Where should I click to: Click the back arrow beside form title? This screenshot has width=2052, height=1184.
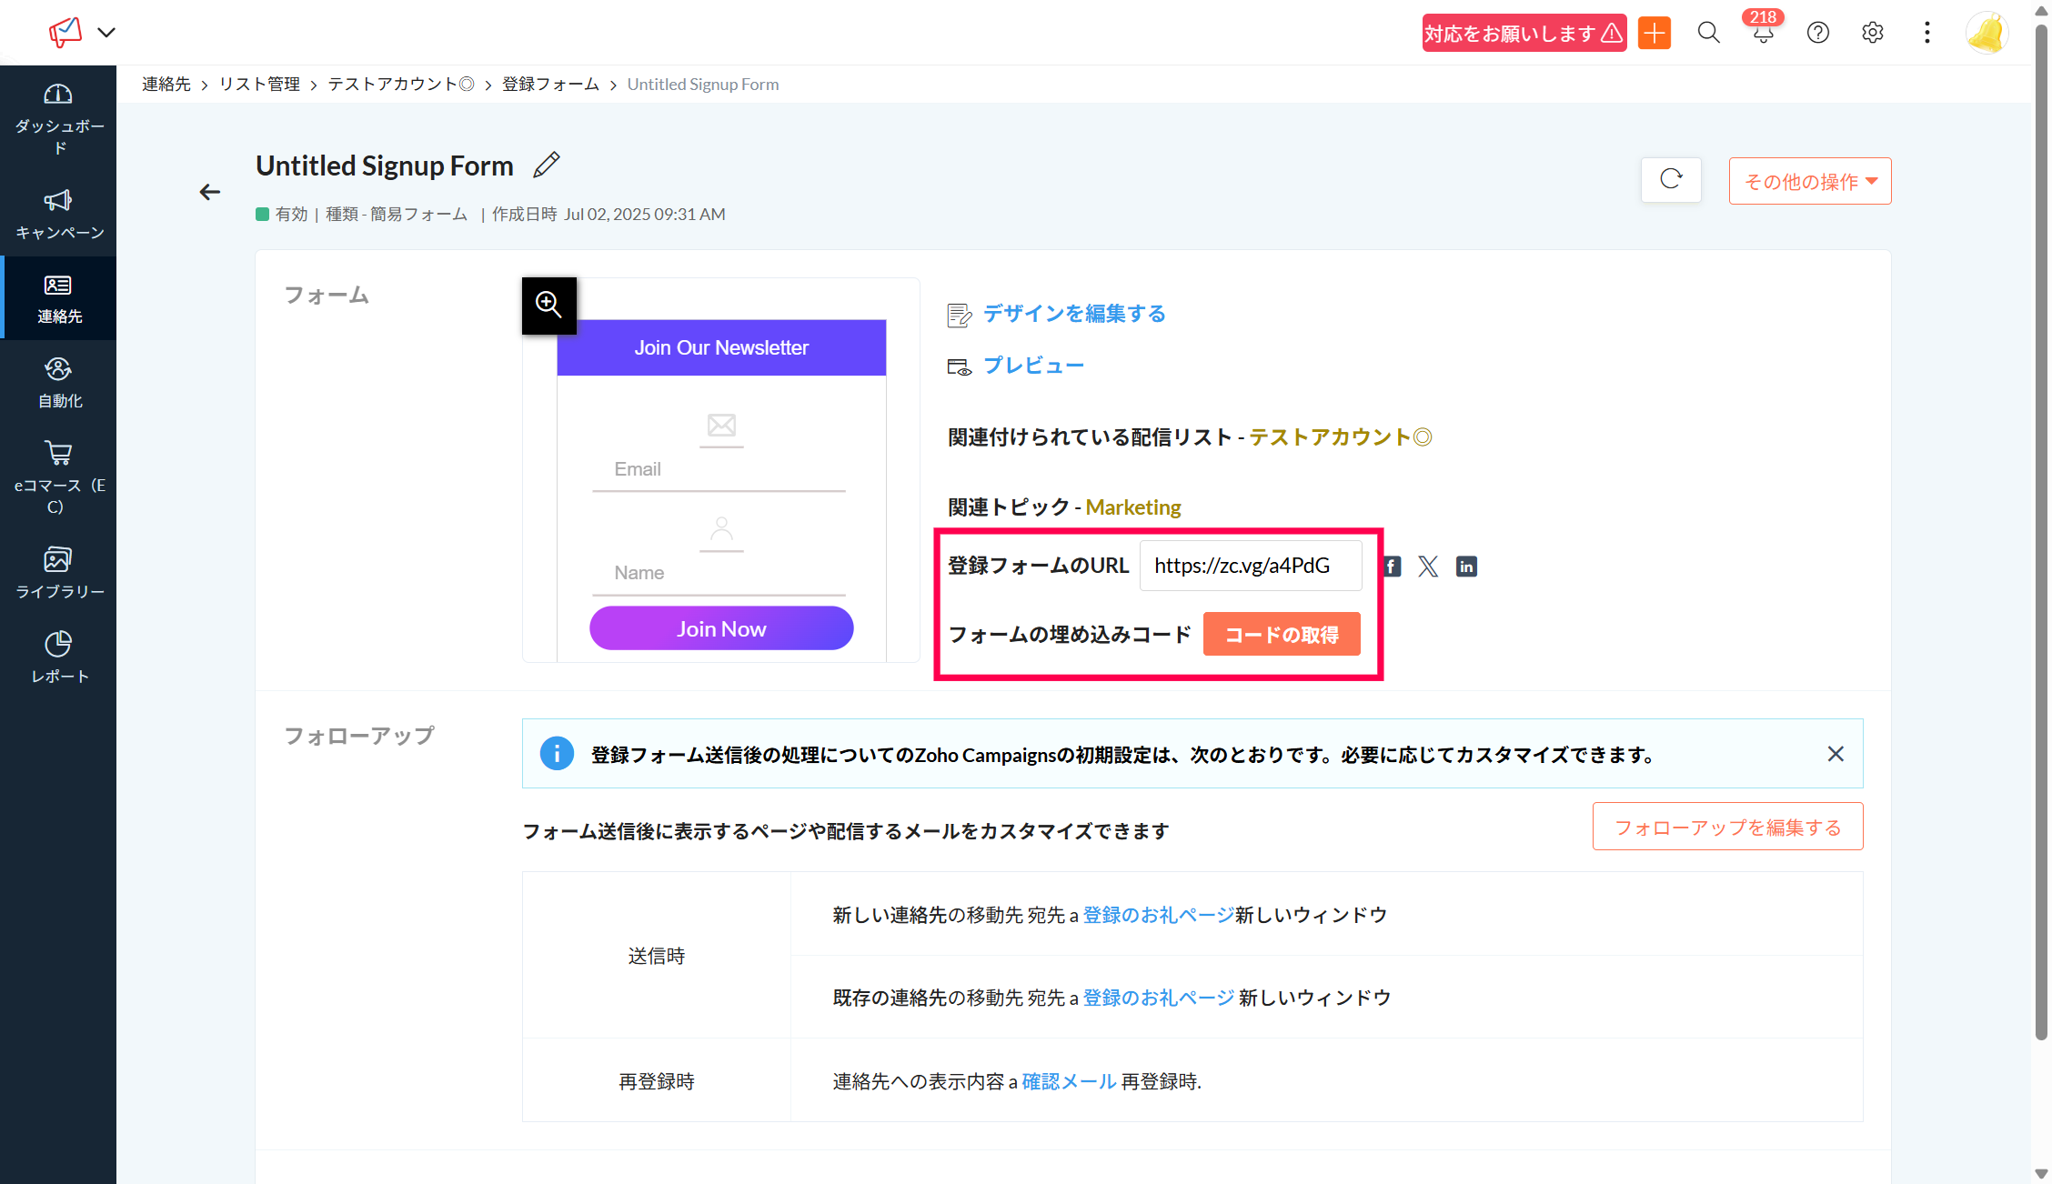(x=210, y=192)
